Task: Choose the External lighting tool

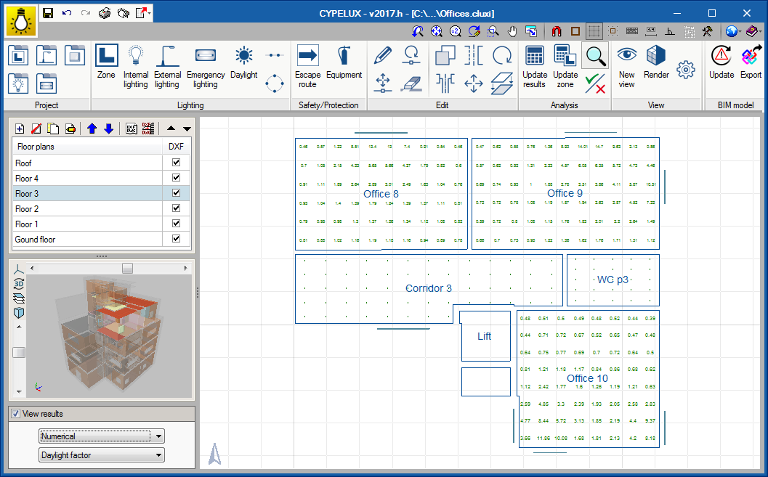Action: pyautogui.click(x=167, y=62)
